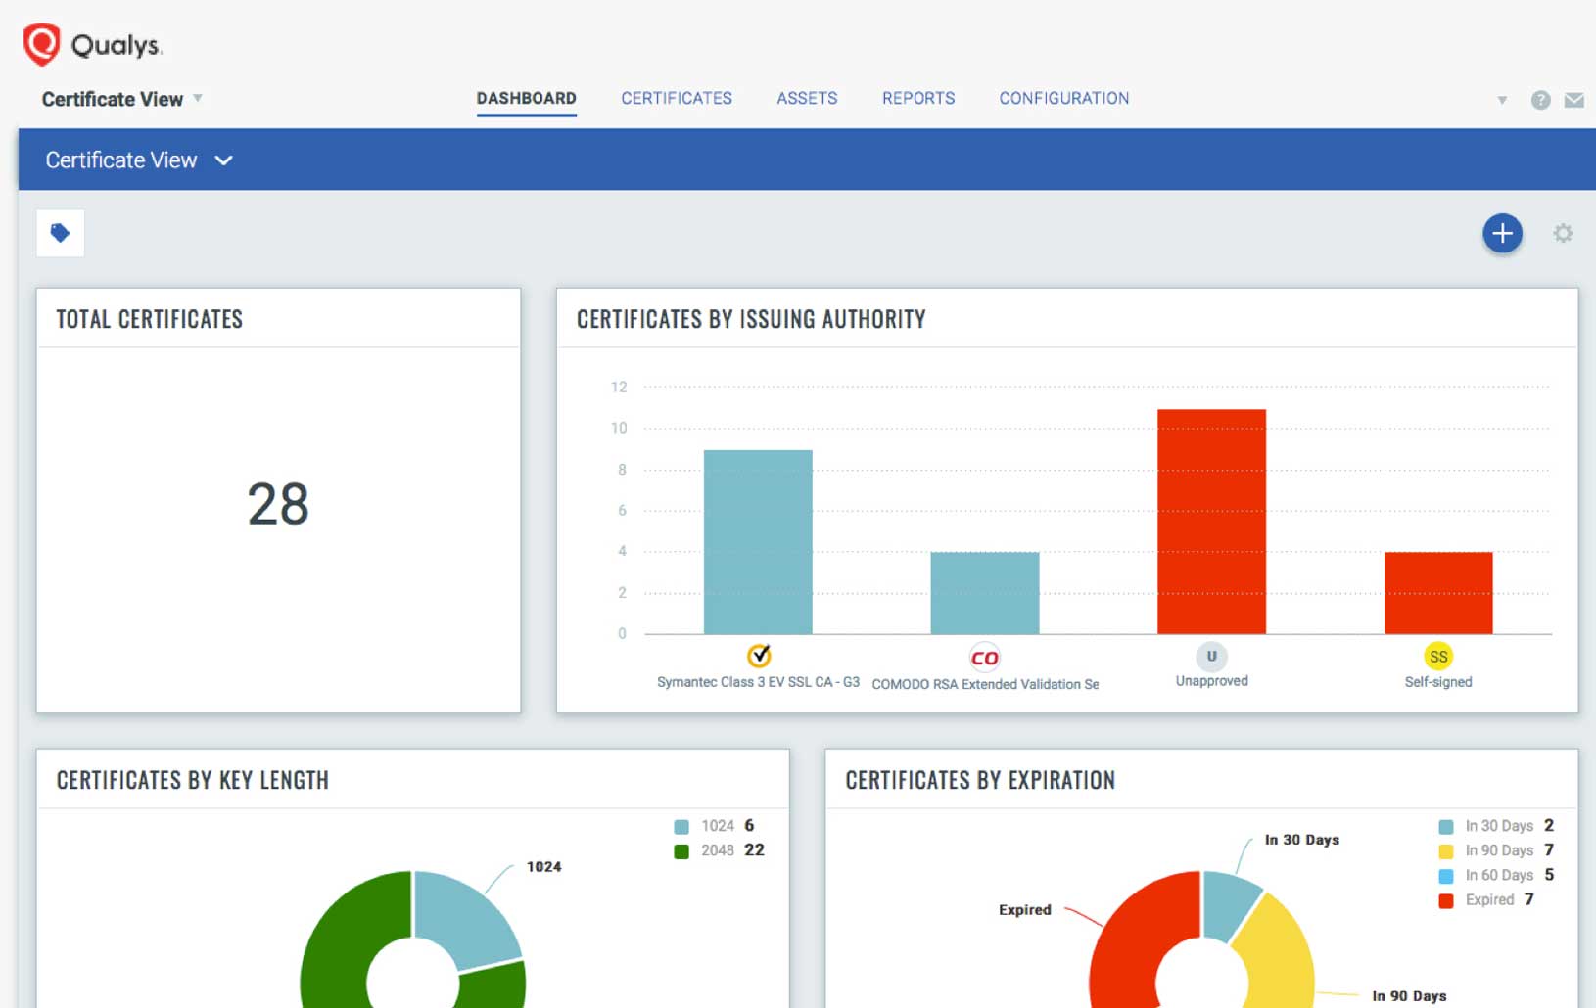Select the In 30 Days legend color swatch
This screenshot has height=1008, width=1596.
point(1446,825)
